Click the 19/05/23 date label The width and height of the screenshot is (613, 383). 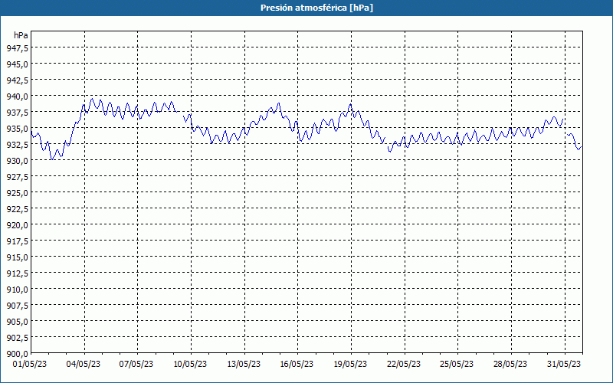(350, 365)
